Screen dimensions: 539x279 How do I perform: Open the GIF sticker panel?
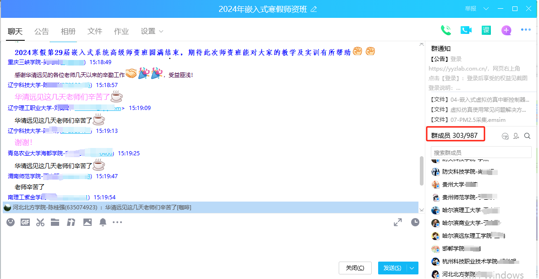pos(25,222)
